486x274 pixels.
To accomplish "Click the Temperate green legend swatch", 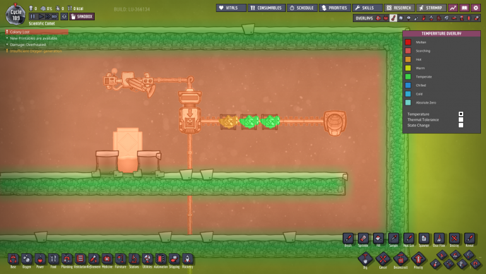I will pyautogui.click(x=408, y=76).
